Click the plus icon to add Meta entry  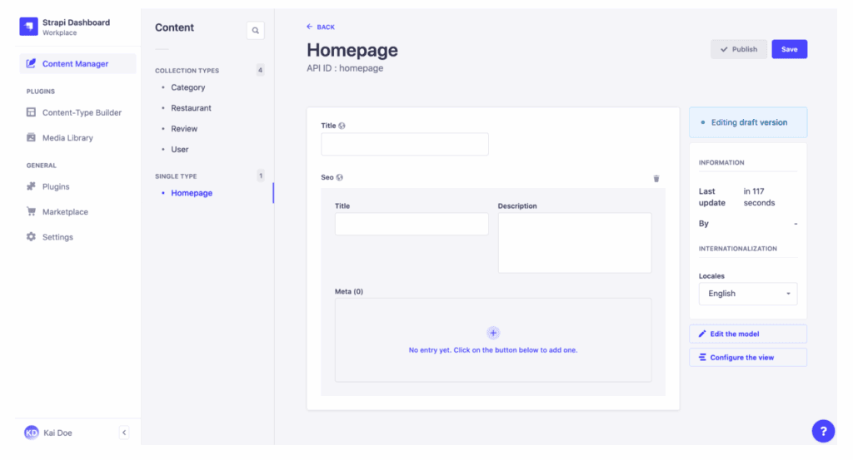493,333
